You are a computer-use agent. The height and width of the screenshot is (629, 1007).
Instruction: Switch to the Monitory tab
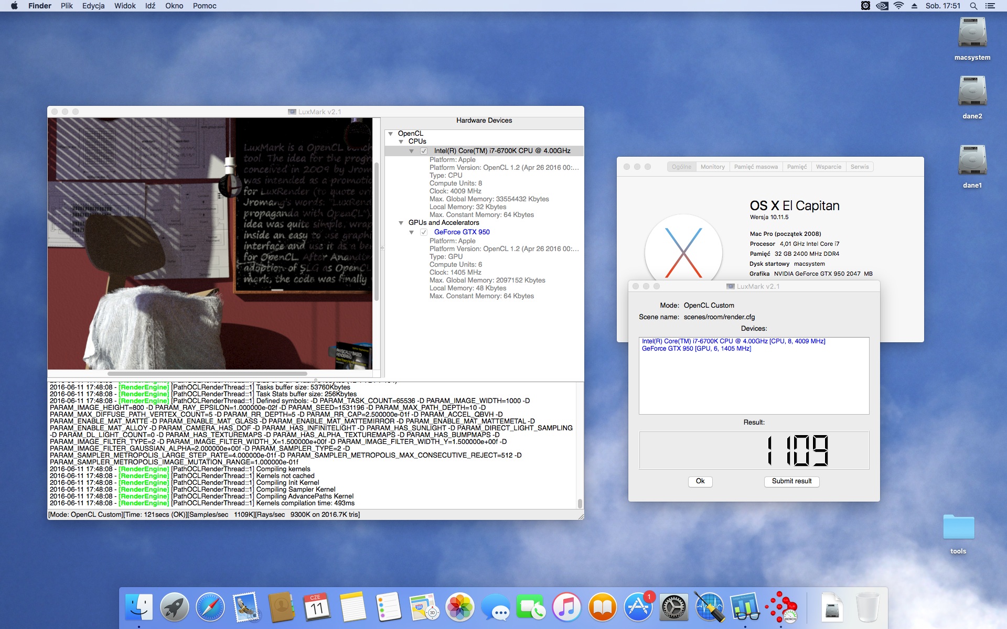coord(712,167)
